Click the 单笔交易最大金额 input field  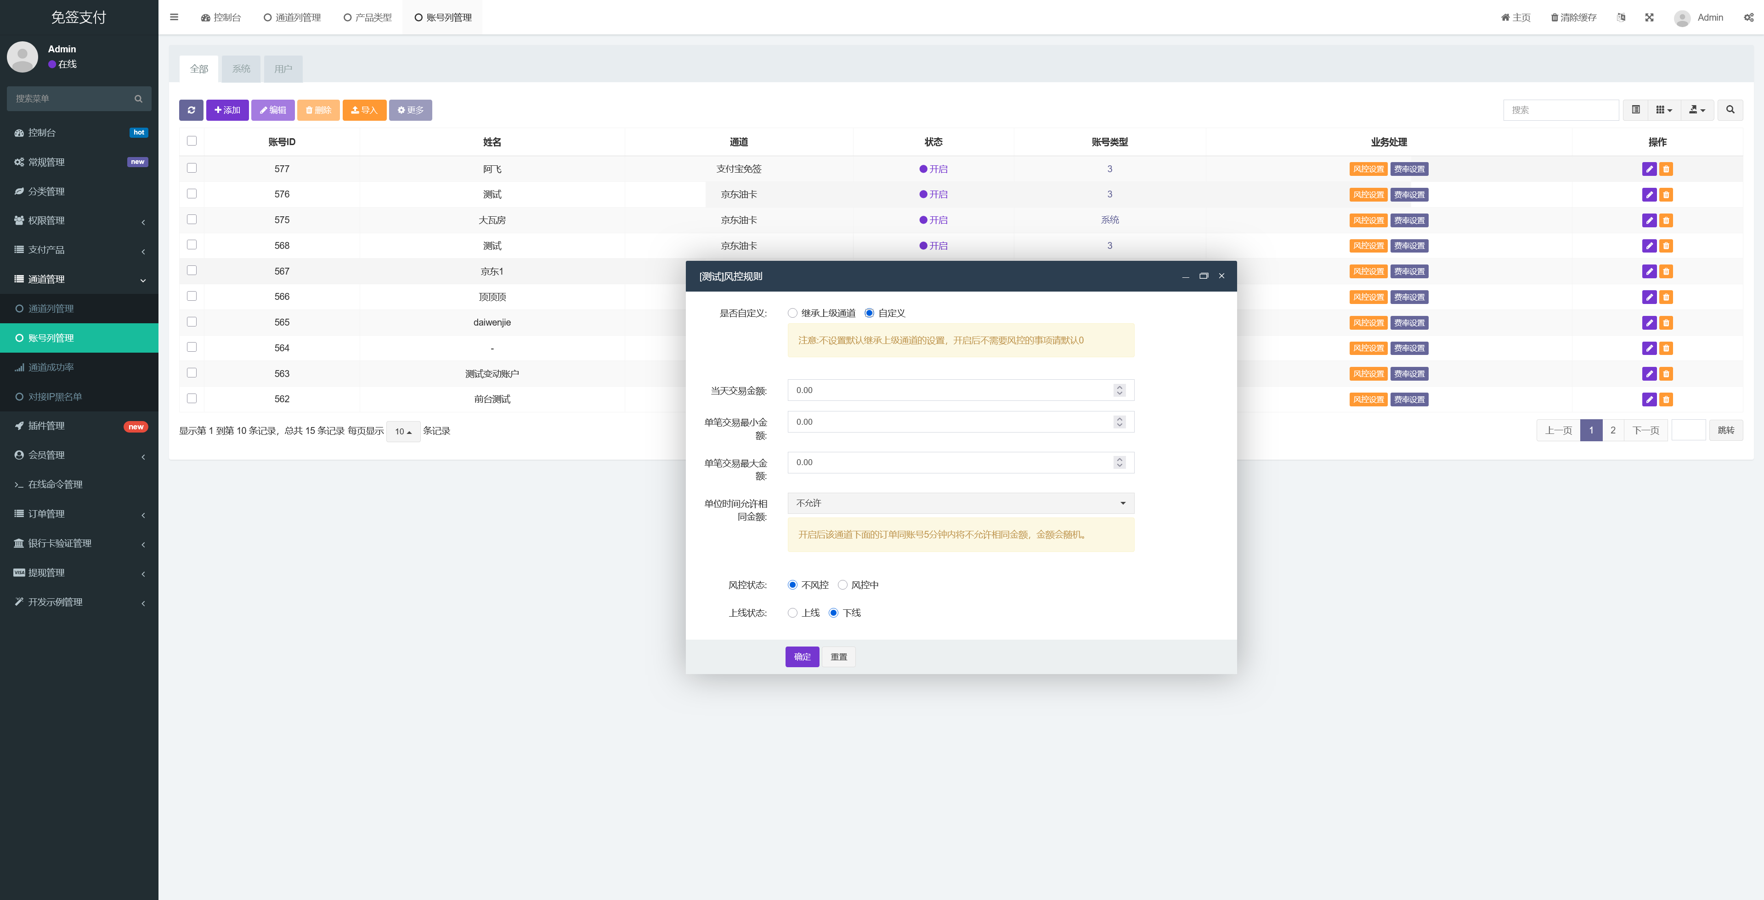961,463
